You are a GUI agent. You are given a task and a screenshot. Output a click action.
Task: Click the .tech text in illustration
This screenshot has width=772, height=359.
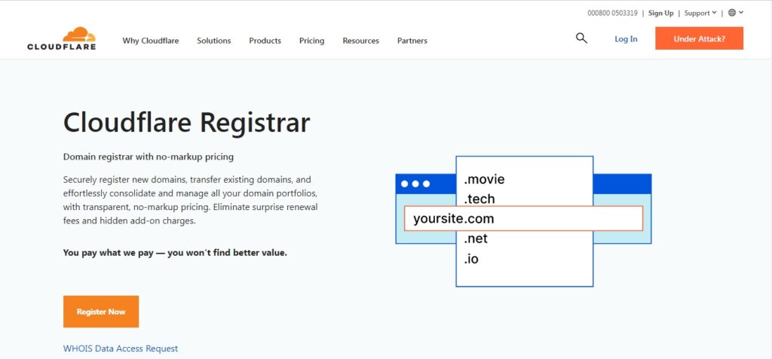point(479,199)
